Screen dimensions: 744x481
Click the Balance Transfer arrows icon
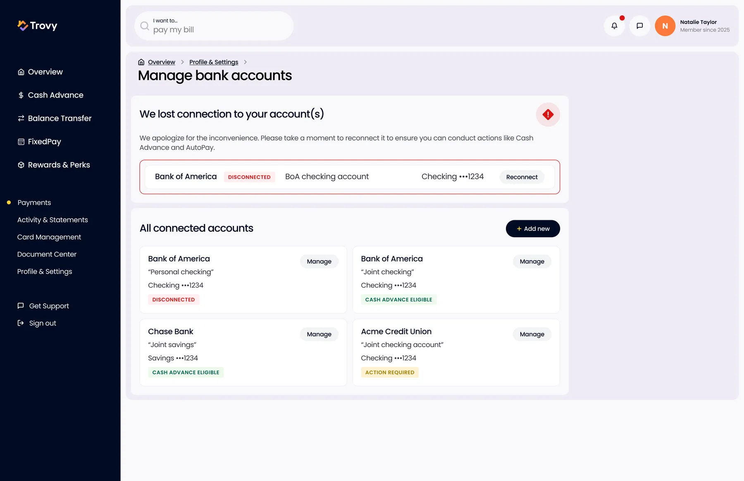tap(21, 118)
